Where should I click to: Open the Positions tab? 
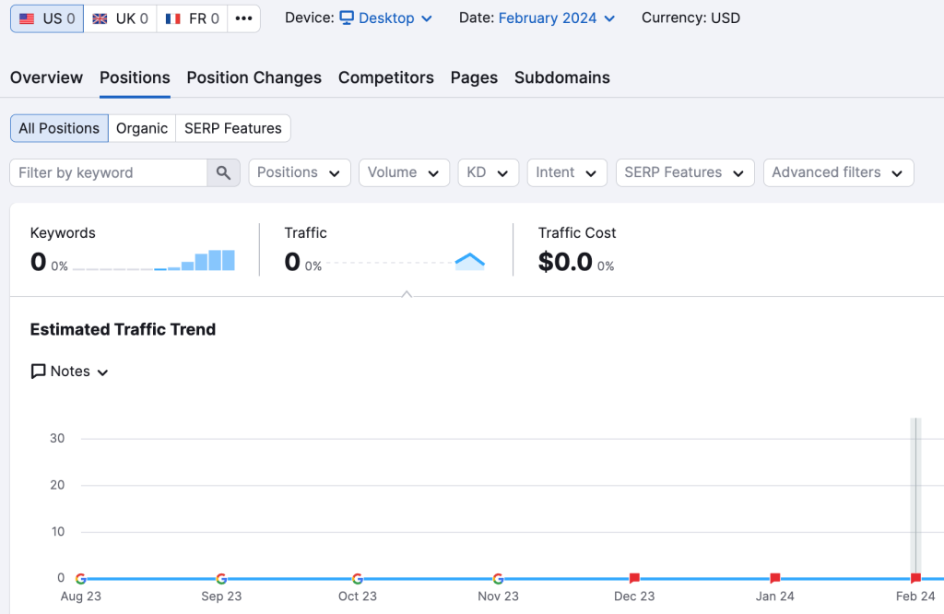(135, 77)
